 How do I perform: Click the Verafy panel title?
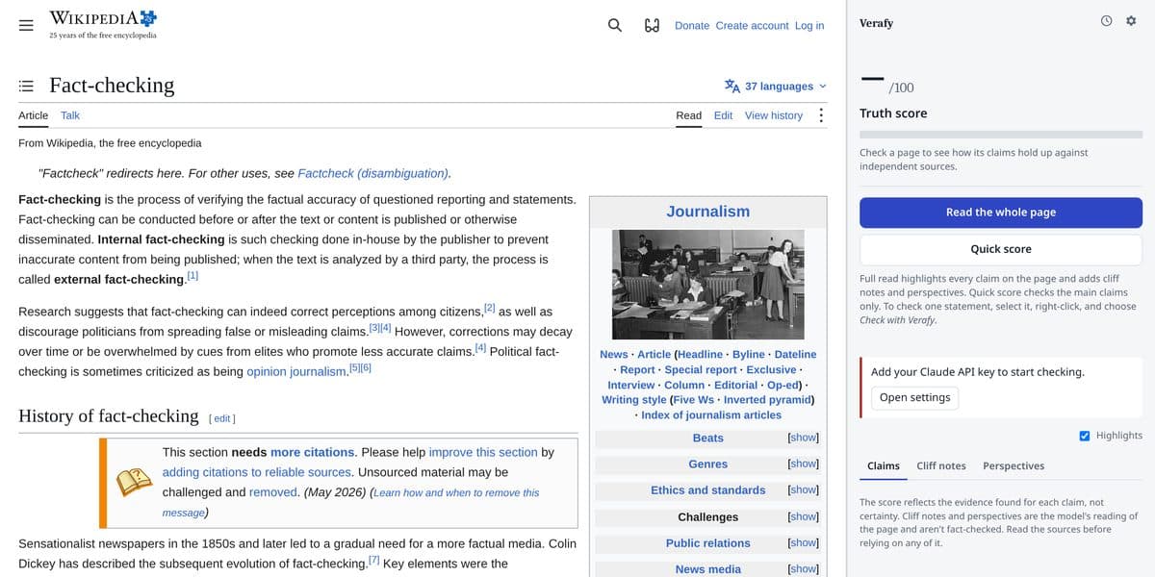tap(876, 22)
